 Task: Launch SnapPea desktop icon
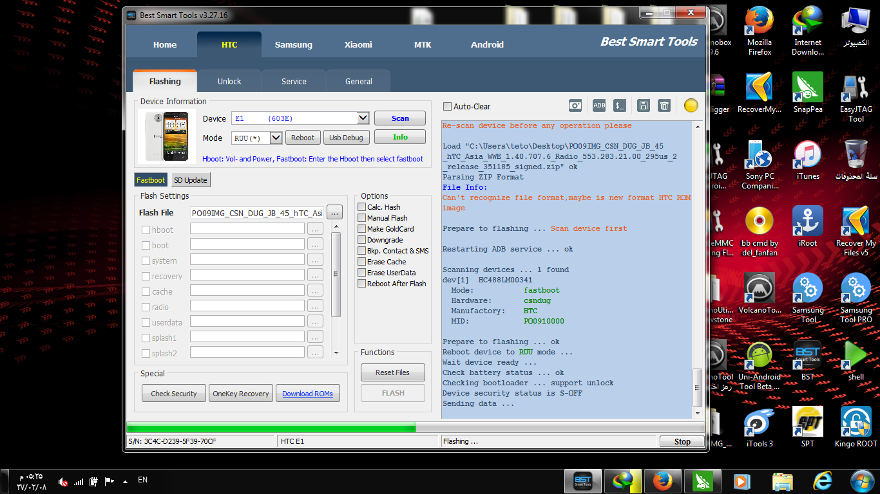(808, 93)
